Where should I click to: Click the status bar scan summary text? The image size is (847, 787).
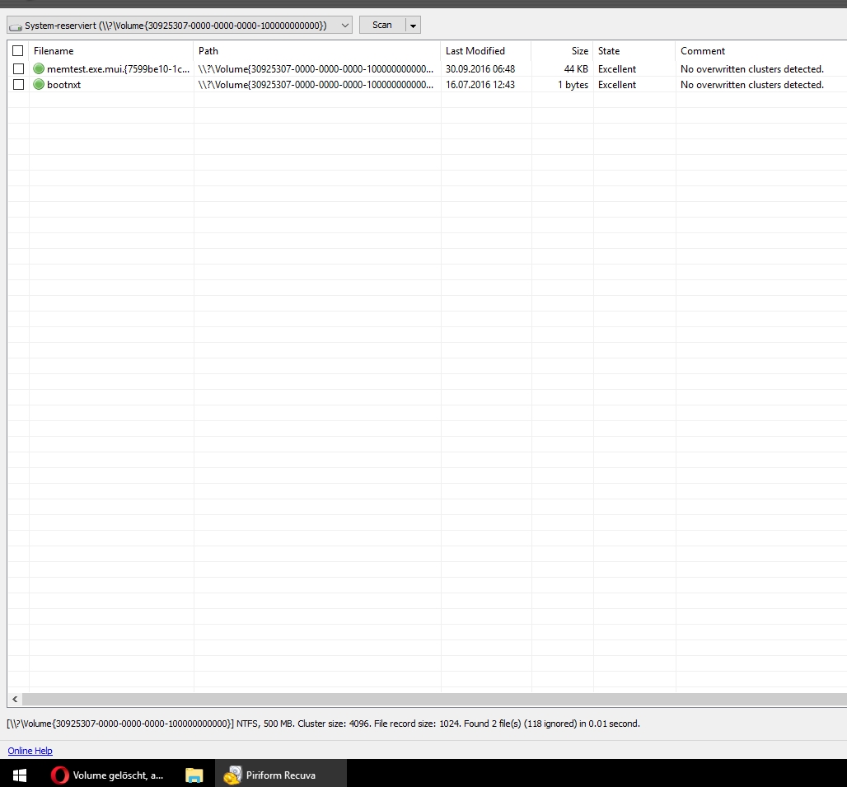tap(323, 724)
